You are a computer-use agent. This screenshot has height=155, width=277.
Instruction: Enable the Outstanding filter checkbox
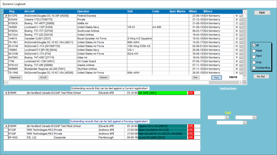pos(254,68)
